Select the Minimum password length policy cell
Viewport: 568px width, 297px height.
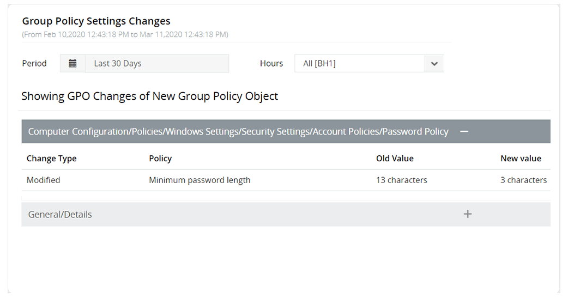[x=200, y=180]
